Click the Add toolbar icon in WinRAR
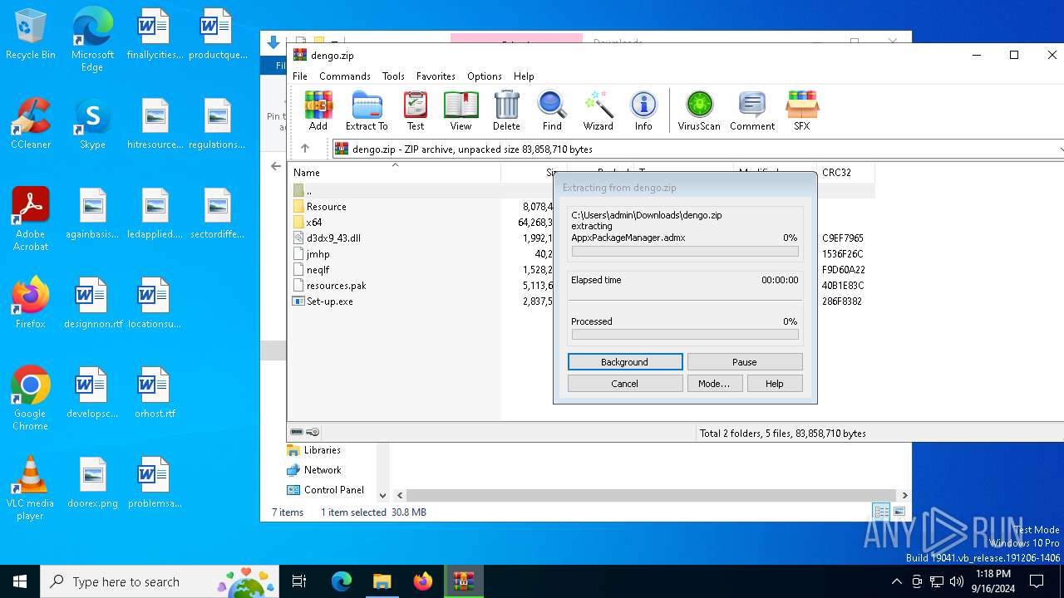The width and height of the screenshot is (1064, 598). tap(318, 111)
